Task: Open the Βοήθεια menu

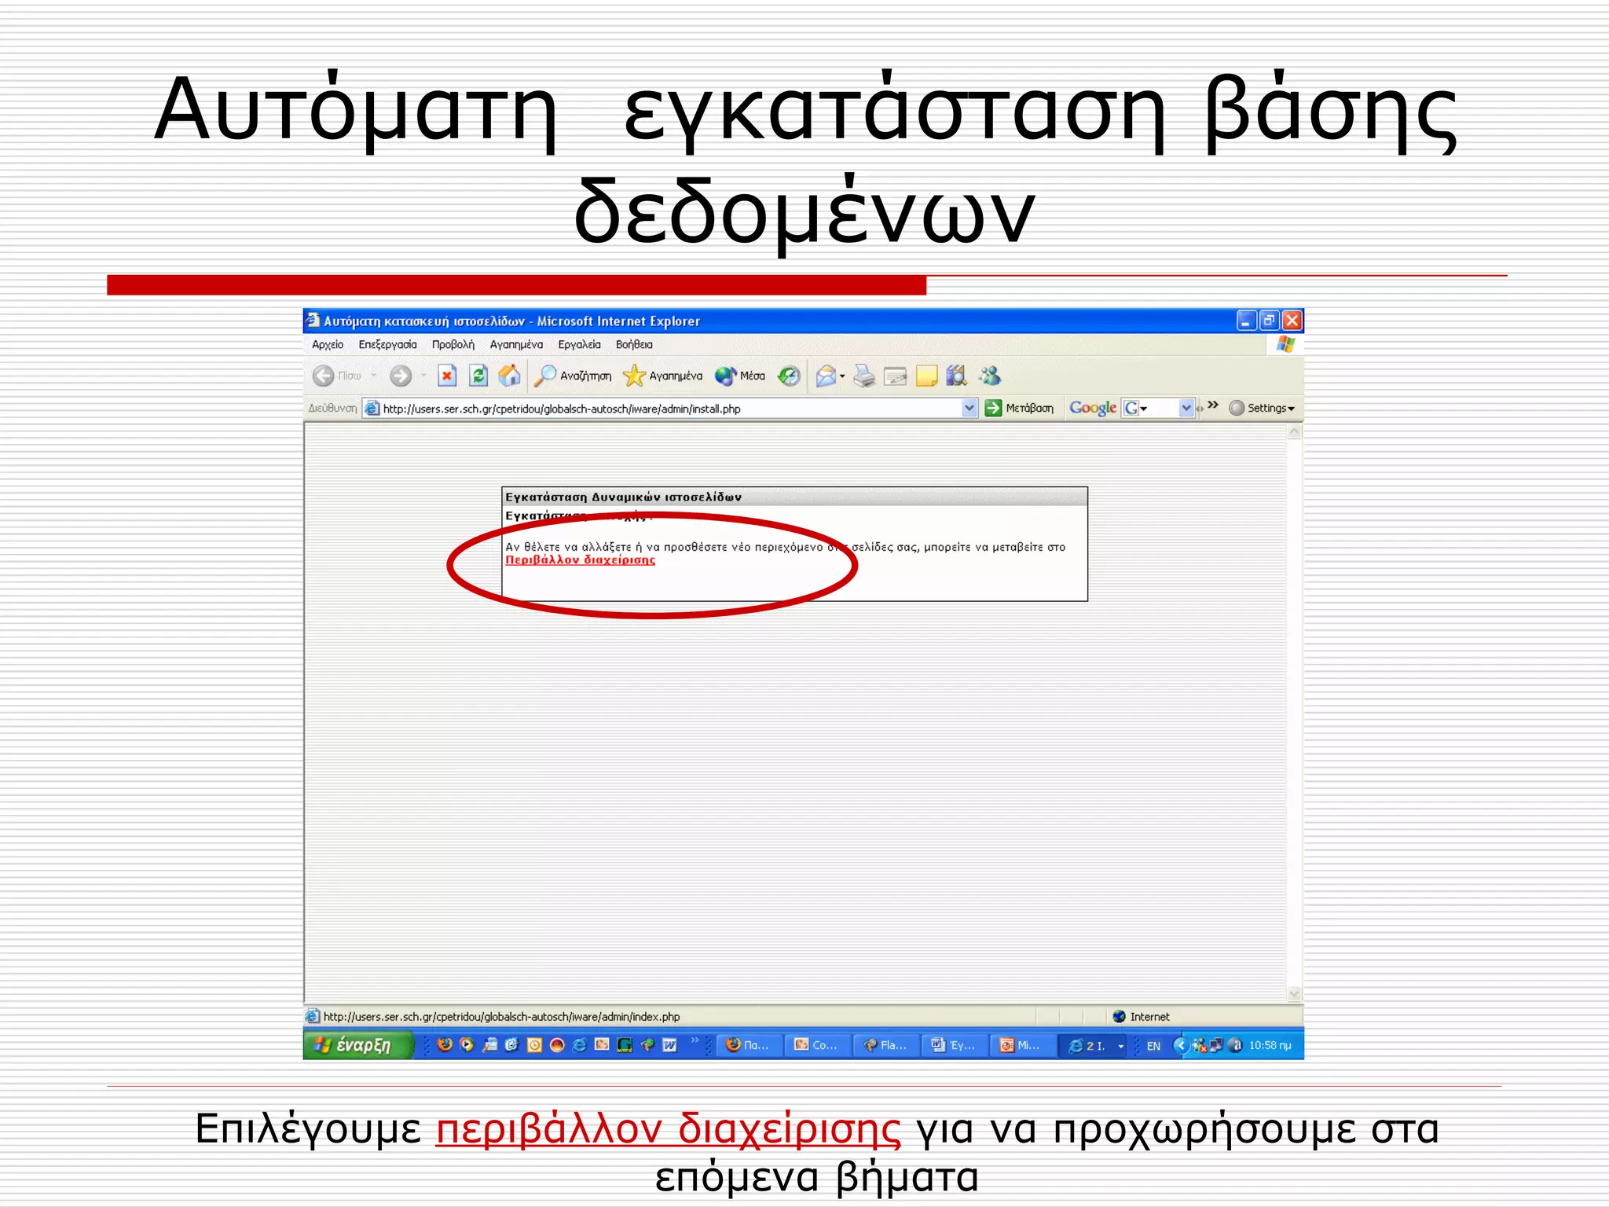Action: click(634, 344)
